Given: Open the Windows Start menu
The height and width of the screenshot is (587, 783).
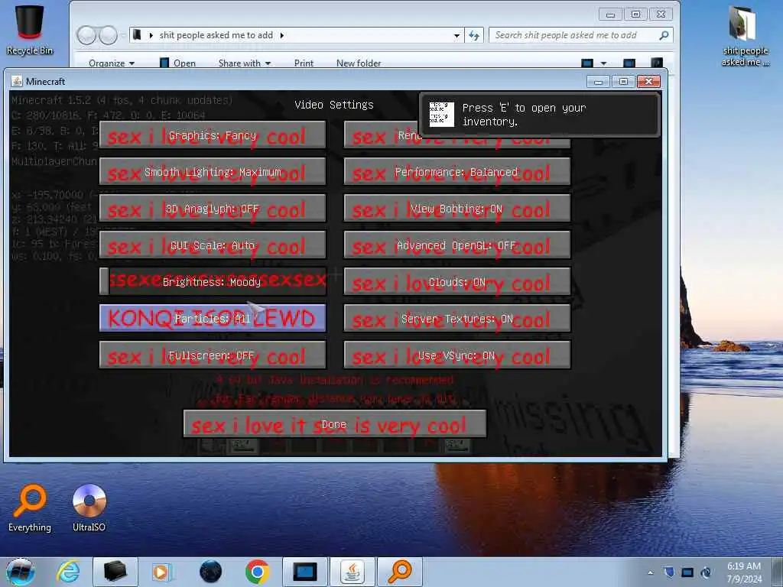Looking at the screenshot, I should point(21,572).
